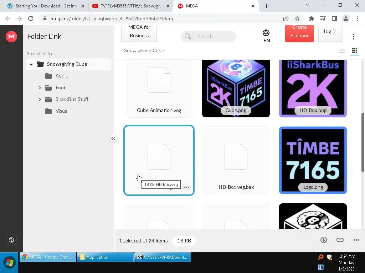The image size is (365, 273).
Task: Close the Starting Your Download tab
Action: pyautogui.click(x=82, y=6)
